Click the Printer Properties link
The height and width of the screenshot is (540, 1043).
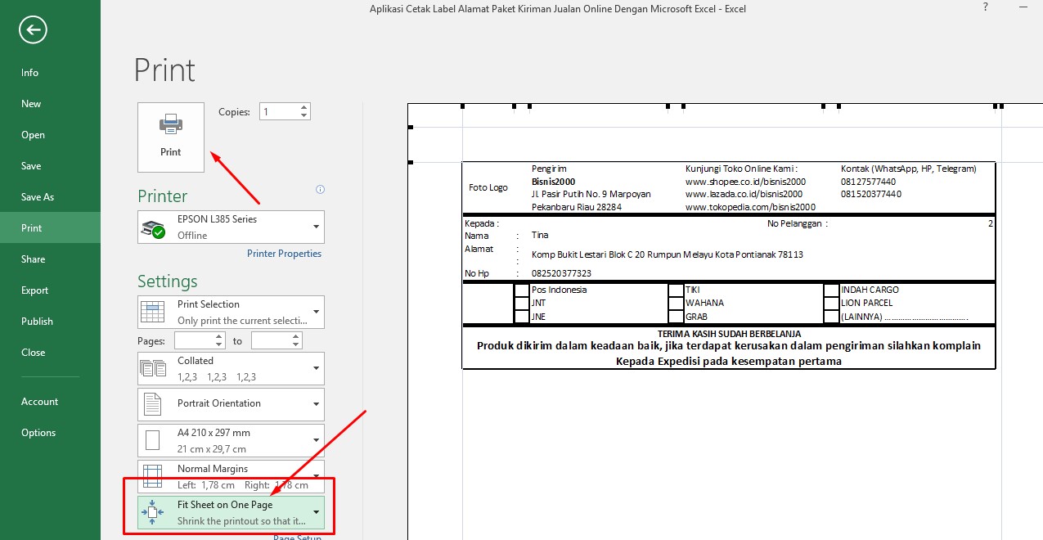[x=284, y=253]
